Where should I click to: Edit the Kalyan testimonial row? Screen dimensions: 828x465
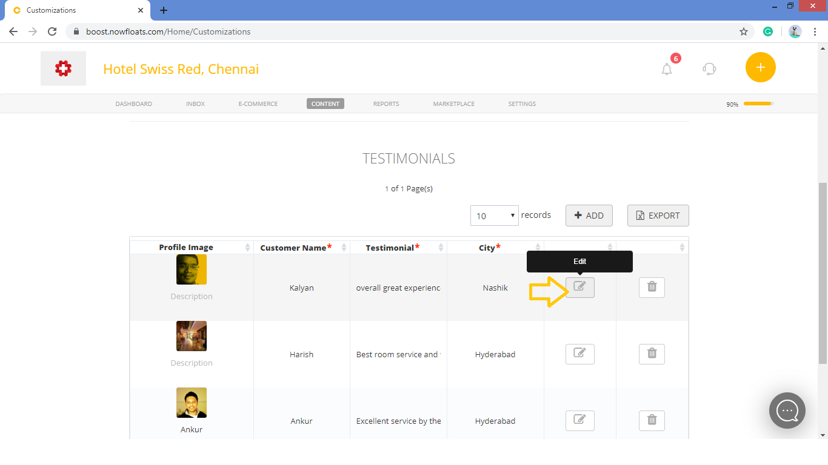click(x=579, y=288)
